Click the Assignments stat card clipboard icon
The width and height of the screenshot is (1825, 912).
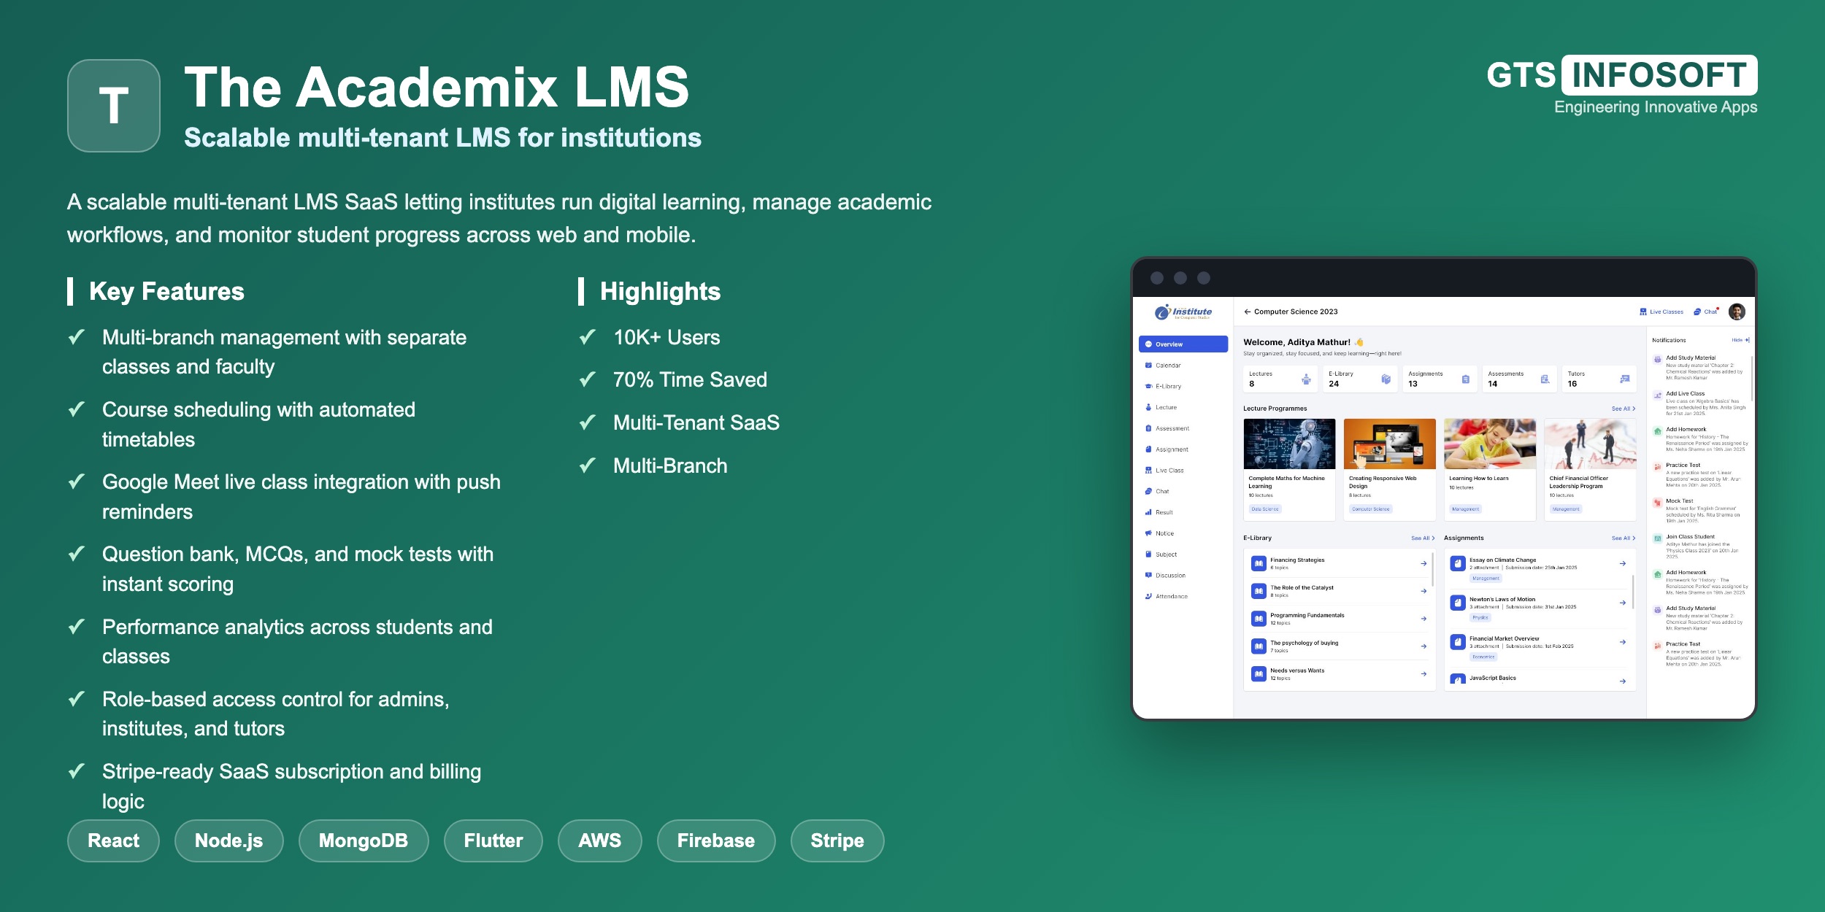(x=1465, y=379)
